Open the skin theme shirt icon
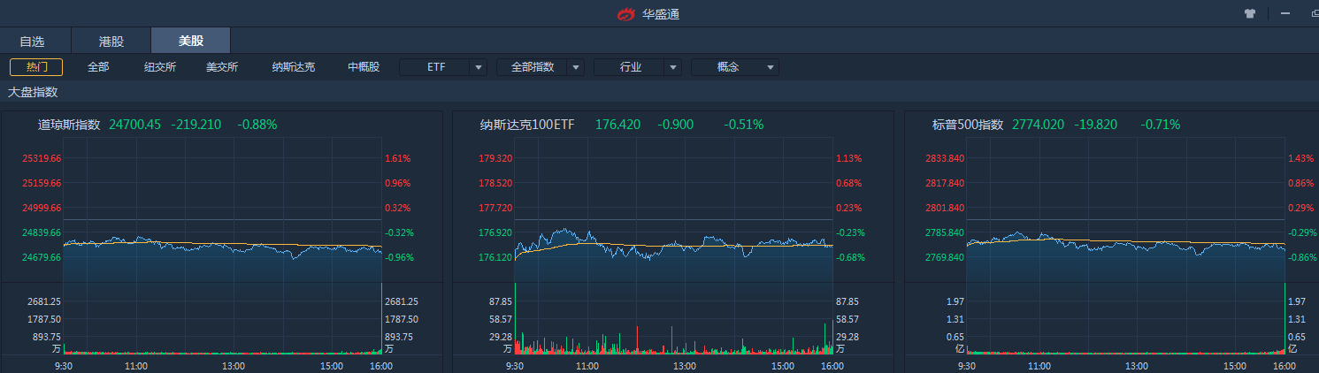The image size is (1319, 373). tap(1250, 13)
